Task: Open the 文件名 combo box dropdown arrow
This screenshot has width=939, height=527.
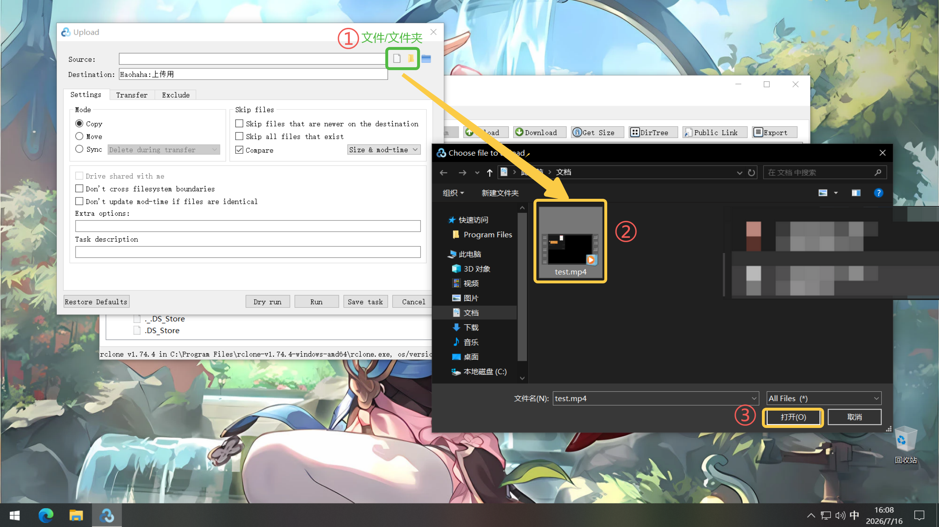Action: coord(754,398)
